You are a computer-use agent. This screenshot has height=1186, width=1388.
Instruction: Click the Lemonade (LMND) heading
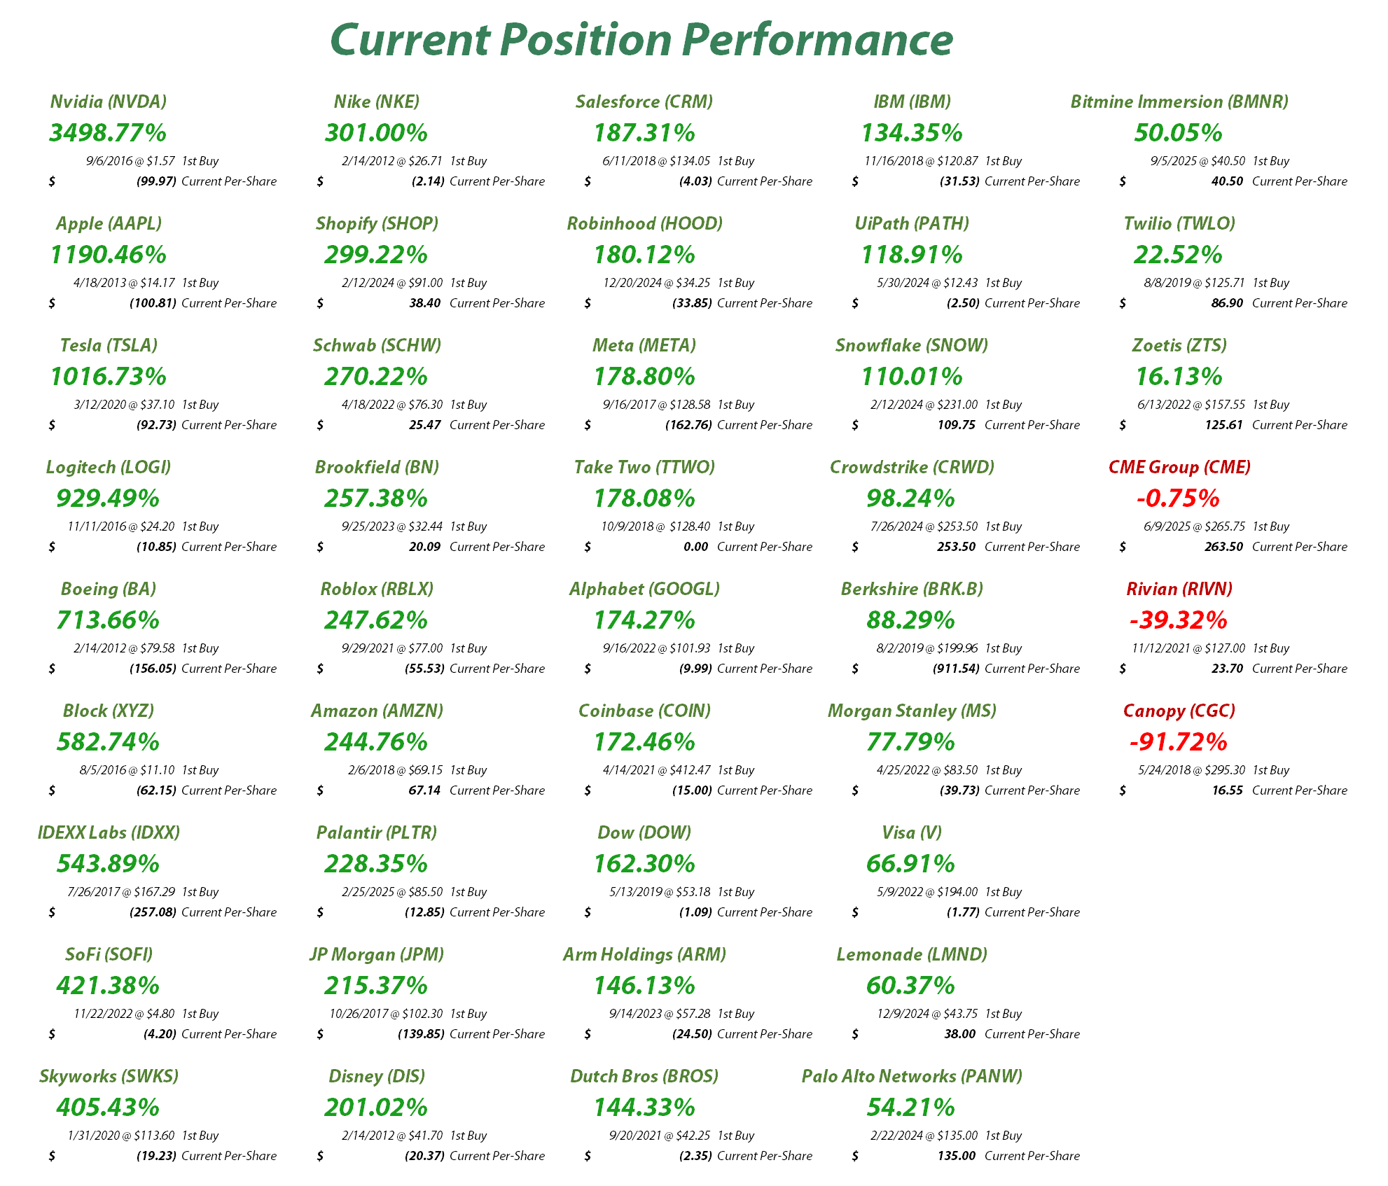coord(912,954)
